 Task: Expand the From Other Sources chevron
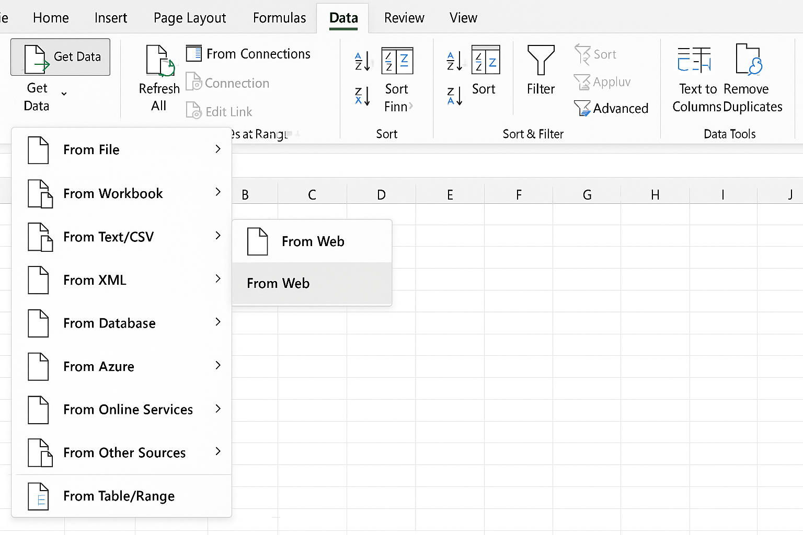219,451
